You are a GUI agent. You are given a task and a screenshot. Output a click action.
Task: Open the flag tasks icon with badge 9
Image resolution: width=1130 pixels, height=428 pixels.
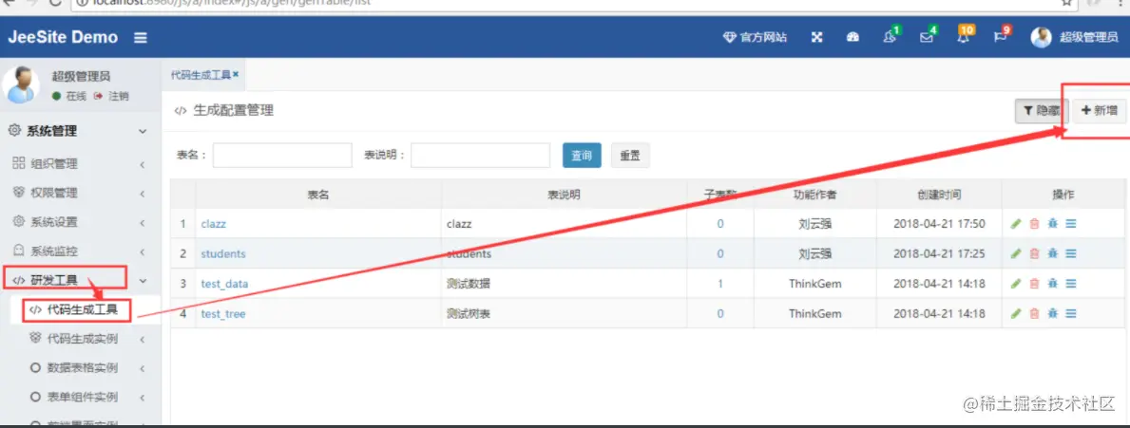coord(1002,36)
